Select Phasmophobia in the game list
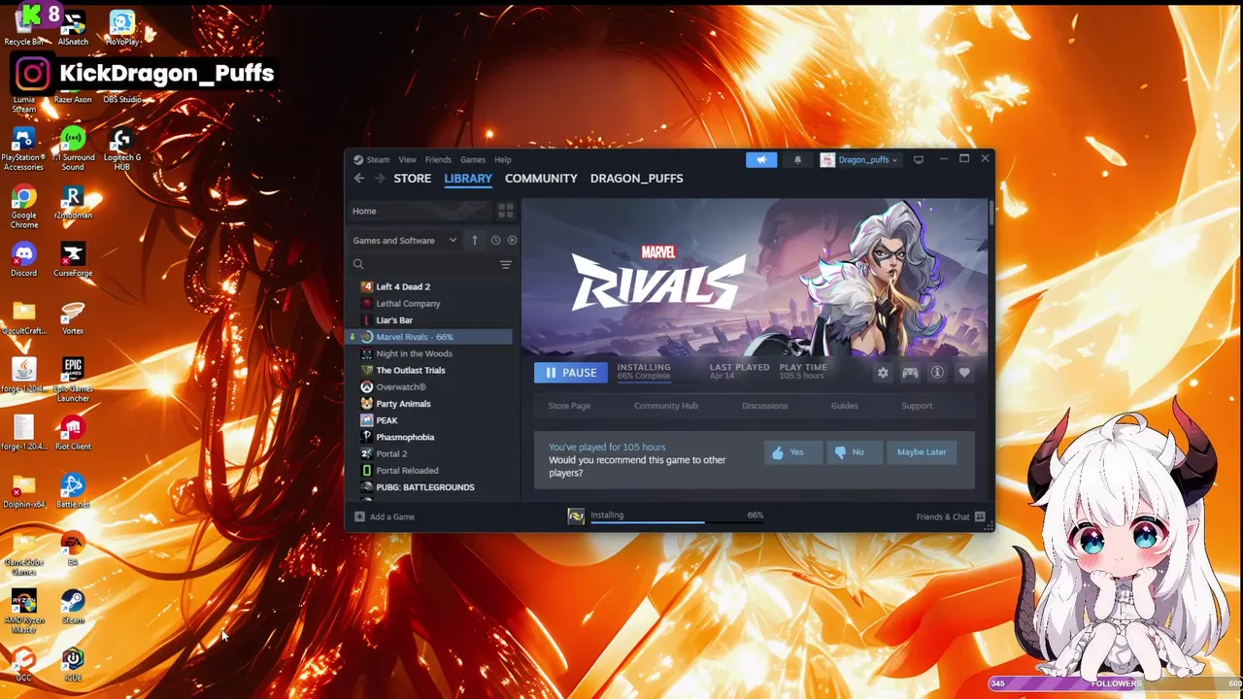This screenshot has width=1243, height=699. 430,437
